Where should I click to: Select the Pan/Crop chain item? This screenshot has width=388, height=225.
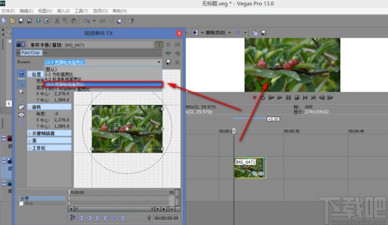point(30,53)
